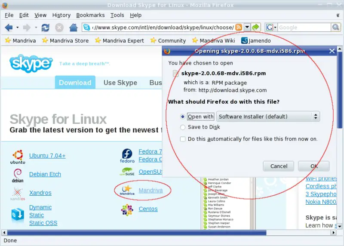344x246 pixels.
Task: Click the scroll right arrow
Action: [334, 232]
